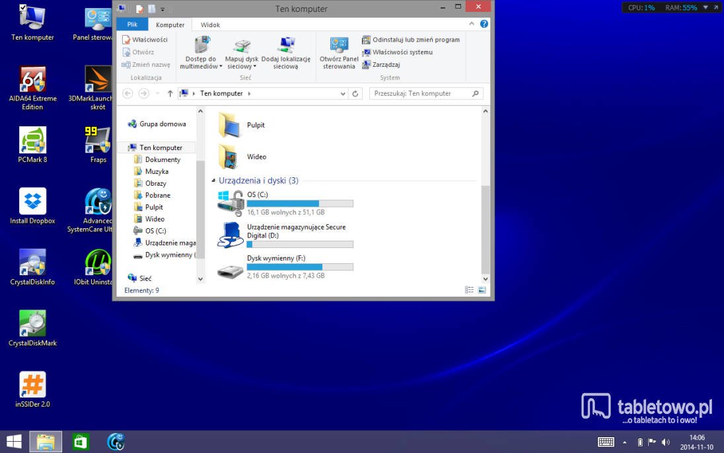The image size is (724, 453).
Task: Click Dysk wymienny (F:) usage bar
Action: tap(300, 267)
